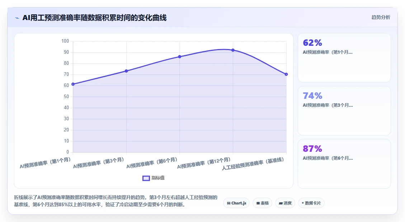405x222 pixels.
Task: Click the 指标值 legend label
Action: [x=158, y=178]
